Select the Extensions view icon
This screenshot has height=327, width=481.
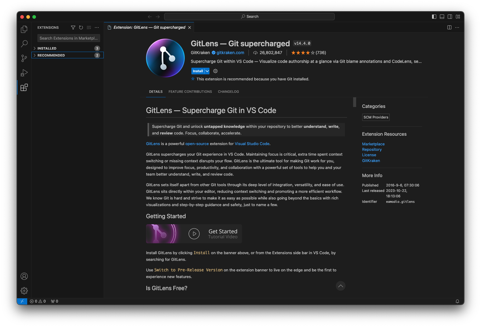pos(24,87)
